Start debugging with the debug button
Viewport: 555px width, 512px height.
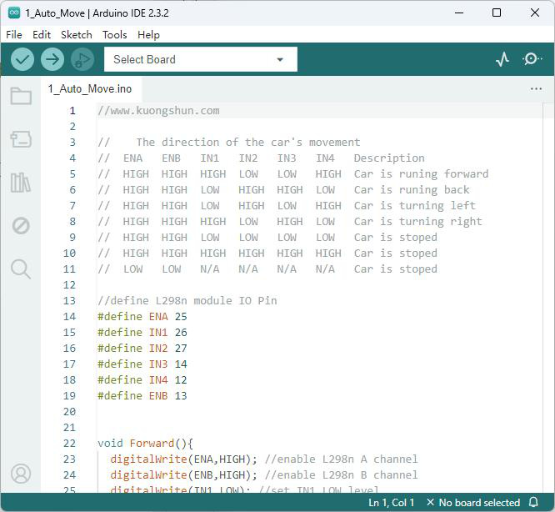coord(82,59)
